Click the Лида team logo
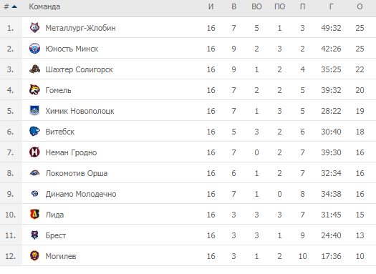This screenshot has height=274, width=376. [x=34, y=215]
